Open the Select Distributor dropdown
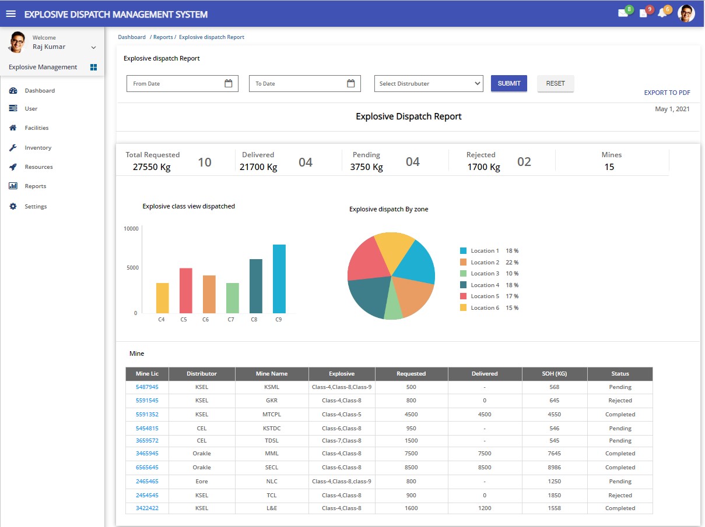The width and height of the screenshot is (705, 527). pyautogui.click(x=429, y=83)
